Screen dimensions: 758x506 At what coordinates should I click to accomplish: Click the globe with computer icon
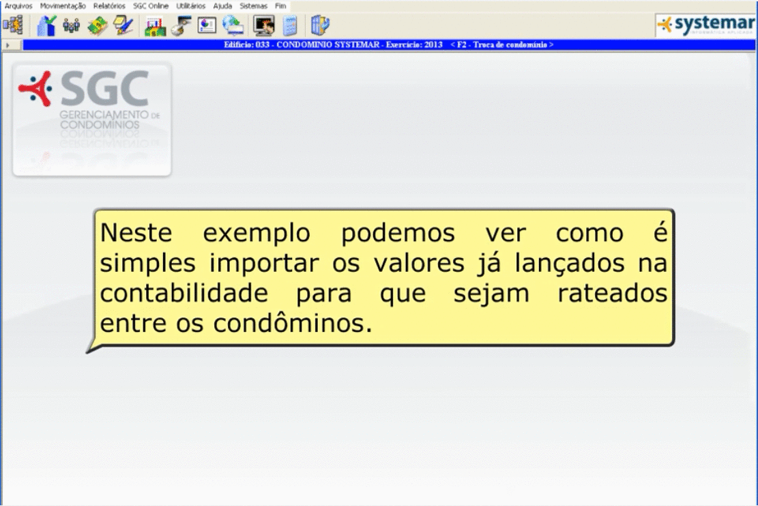[233, 25]
